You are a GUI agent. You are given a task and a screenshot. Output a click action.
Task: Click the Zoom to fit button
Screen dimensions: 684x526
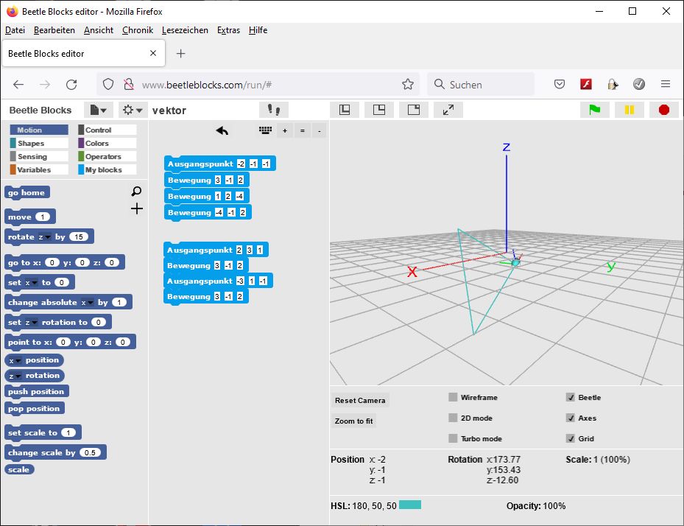tap(353, 421)
